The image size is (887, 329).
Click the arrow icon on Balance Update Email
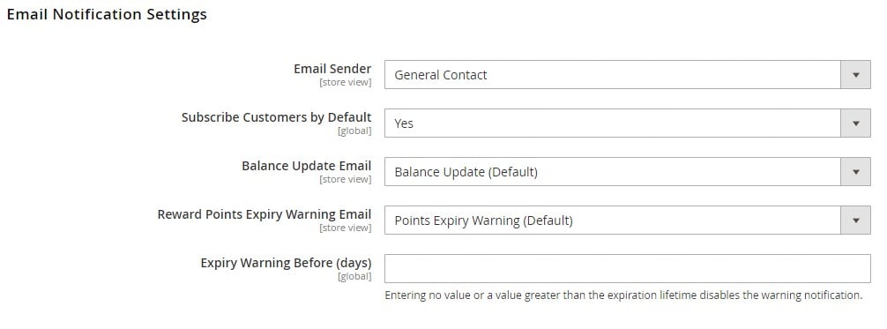pos(855,172)
